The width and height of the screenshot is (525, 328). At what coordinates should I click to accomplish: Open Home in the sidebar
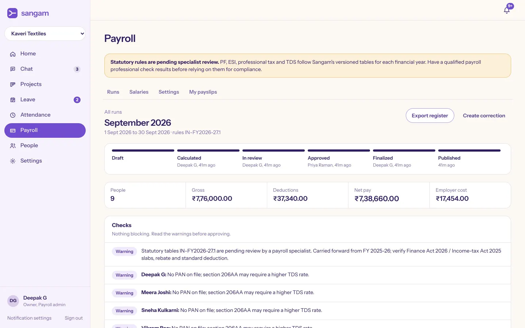[x=45, y=54]
